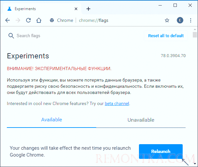Minimize the Chrome window
Image resolution: width=198 pixels, height=167 pixels.
click(160, 6)
